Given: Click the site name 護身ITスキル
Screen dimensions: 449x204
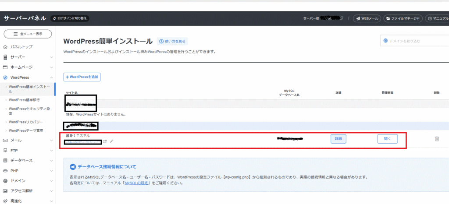Looking at the screenshot, I should [78, 136].
